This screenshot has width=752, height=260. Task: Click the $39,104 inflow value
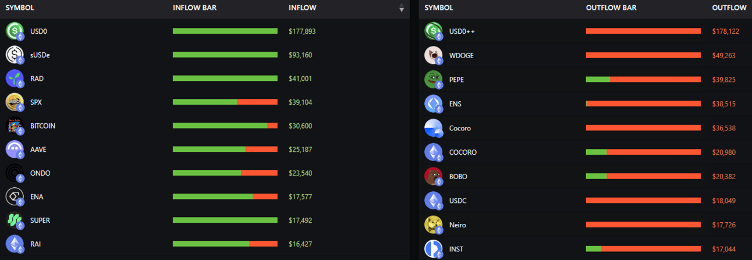(300, 102)
